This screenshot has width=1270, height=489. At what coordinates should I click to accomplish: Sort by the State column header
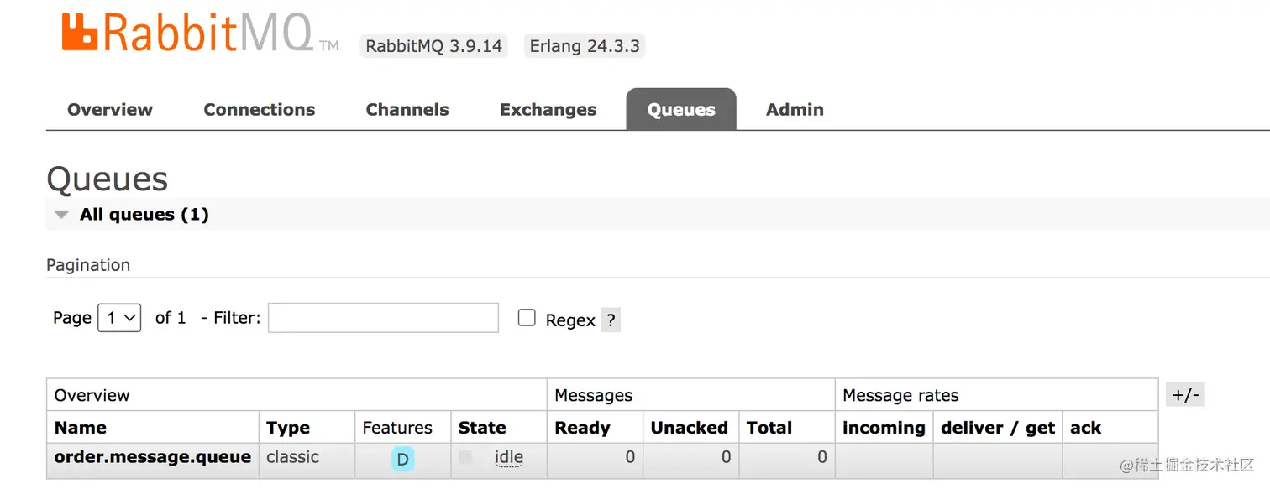[x=482, y=428]
